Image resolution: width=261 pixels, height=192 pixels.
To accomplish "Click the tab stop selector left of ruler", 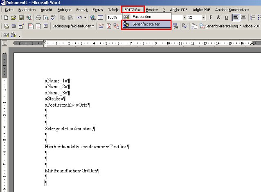I will (x=4, y=43).
